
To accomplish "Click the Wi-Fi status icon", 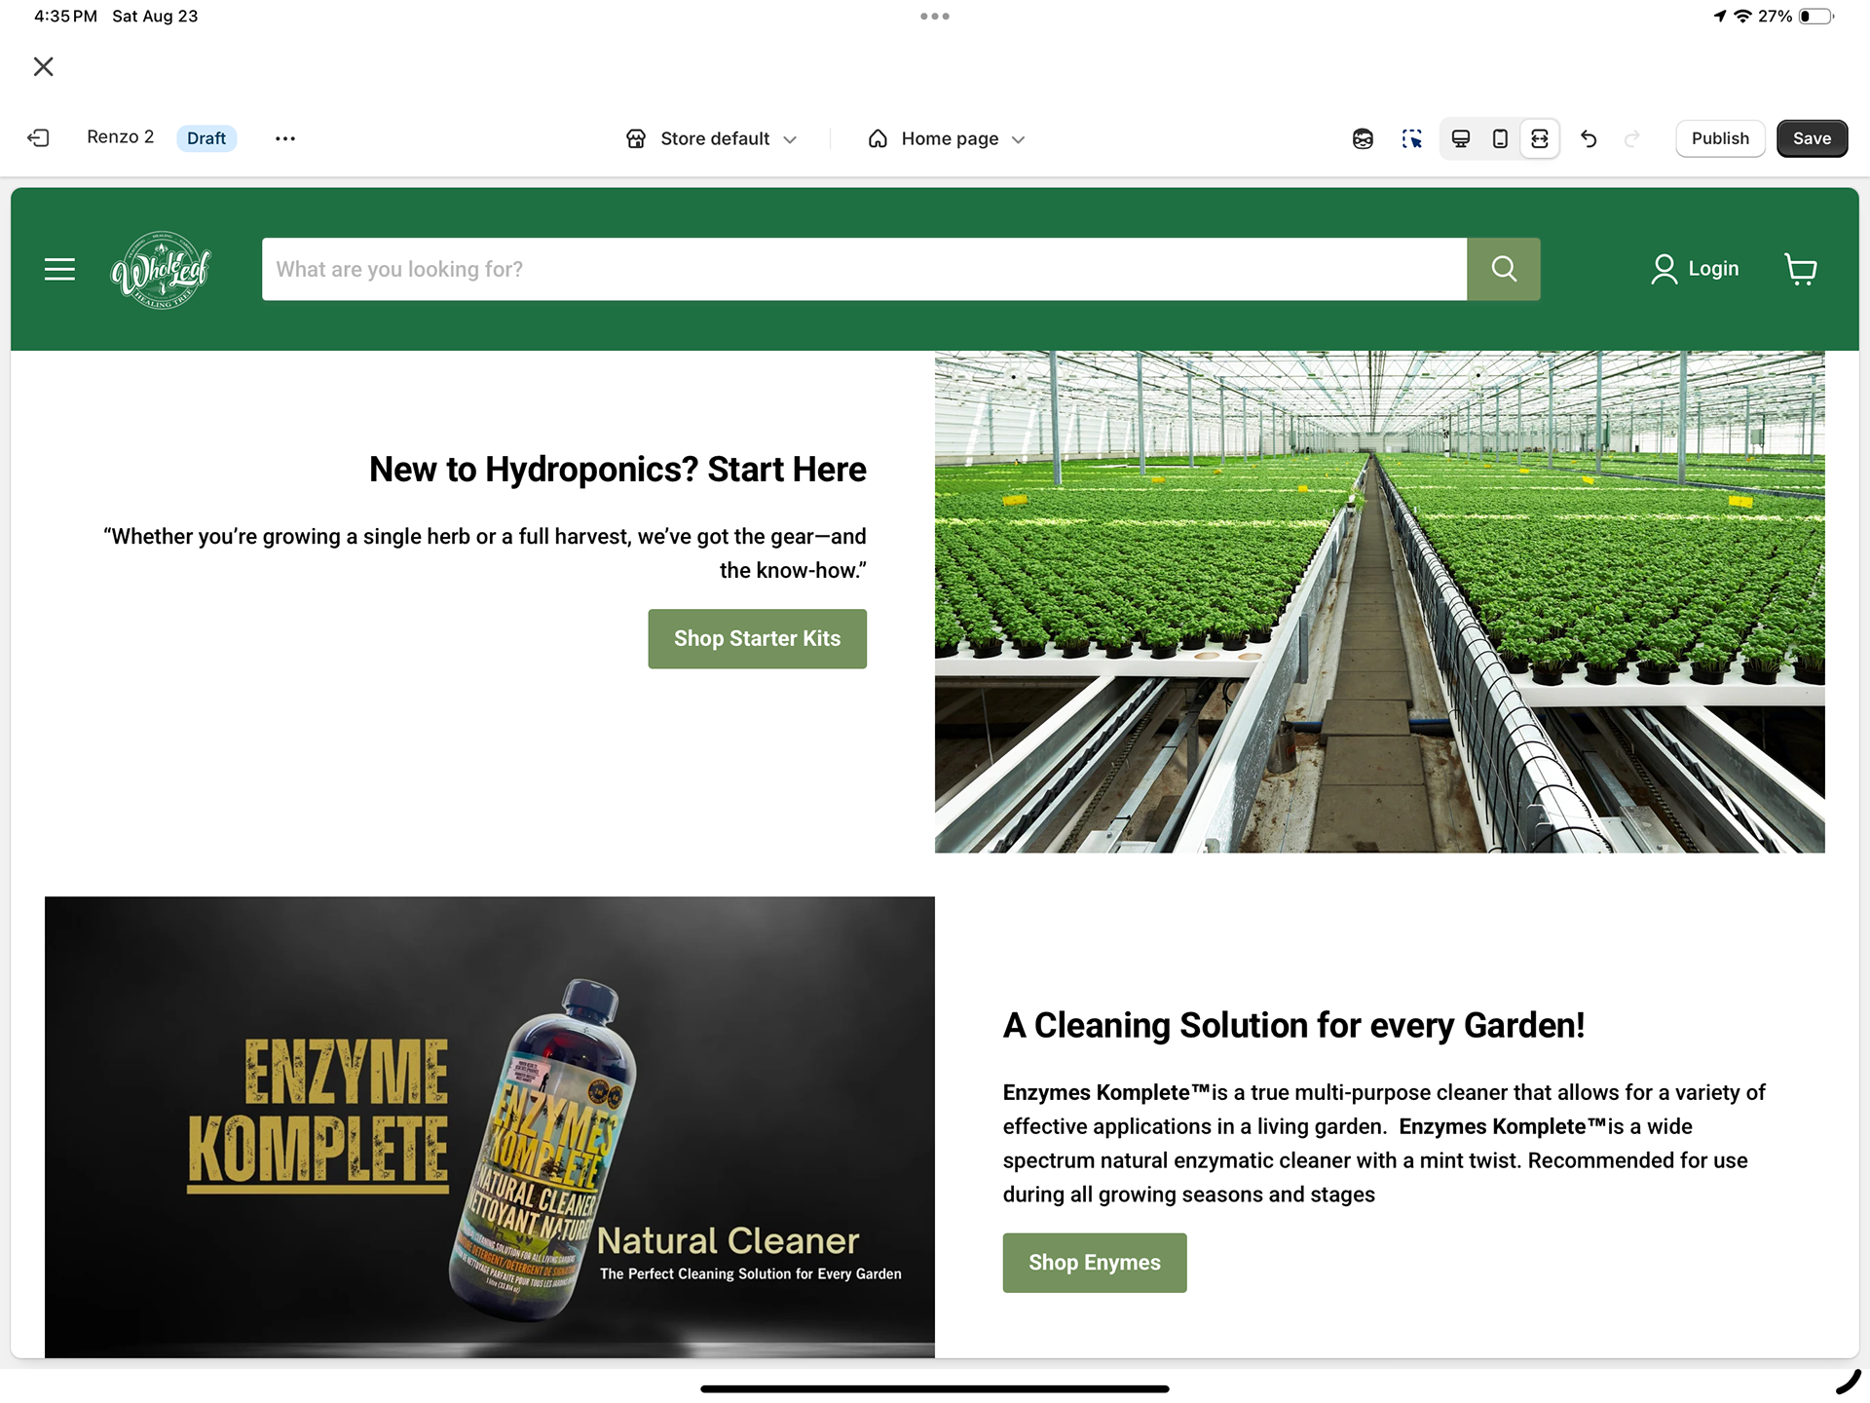I will (x=1743, y=17).
